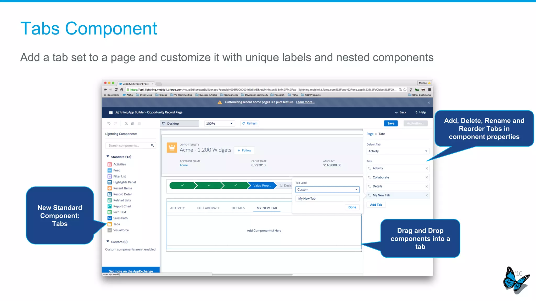Viewport: 536px width, 301px height.
Task: Click reorder handle on Collaborate tab row
Action: click(369, 177)
